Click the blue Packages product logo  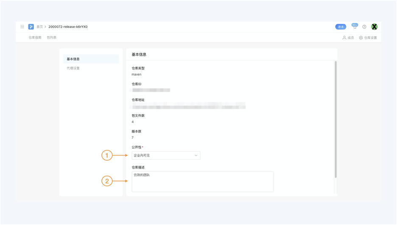pos(31,27)
